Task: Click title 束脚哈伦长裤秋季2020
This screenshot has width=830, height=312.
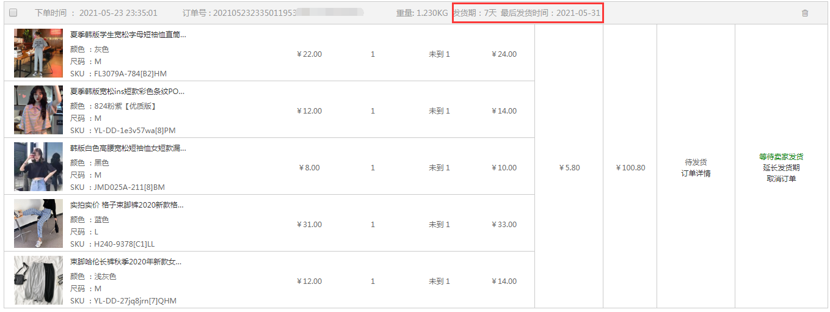Action: click(x=125, y=262)
